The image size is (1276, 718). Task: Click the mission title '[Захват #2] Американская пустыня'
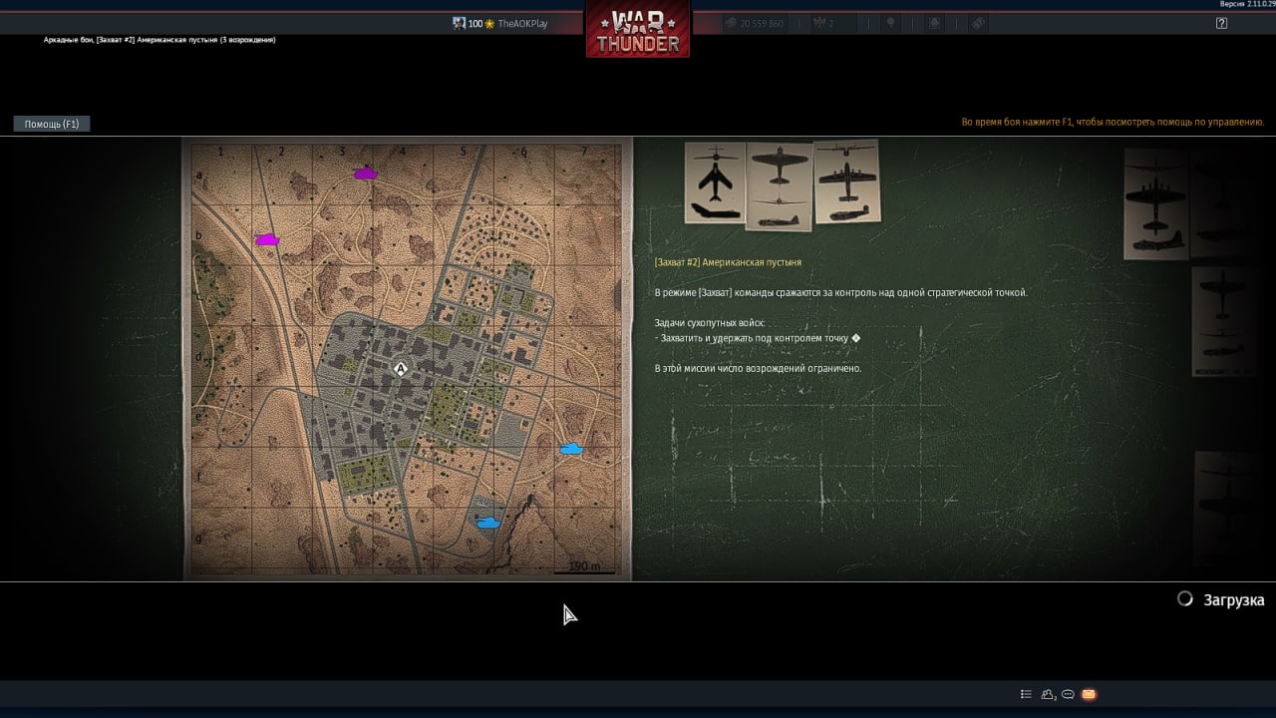pos(728,262)
